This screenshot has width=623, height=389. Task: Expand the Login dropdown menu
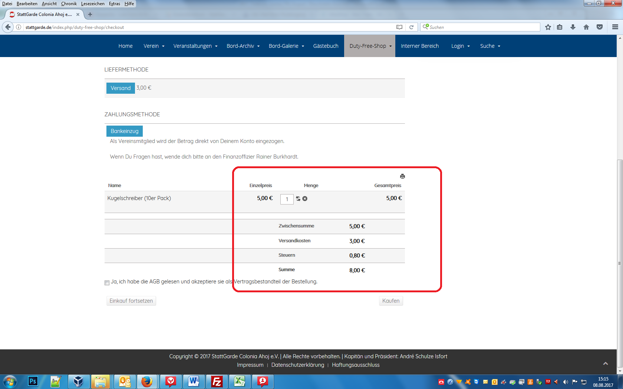coord(461,46)
